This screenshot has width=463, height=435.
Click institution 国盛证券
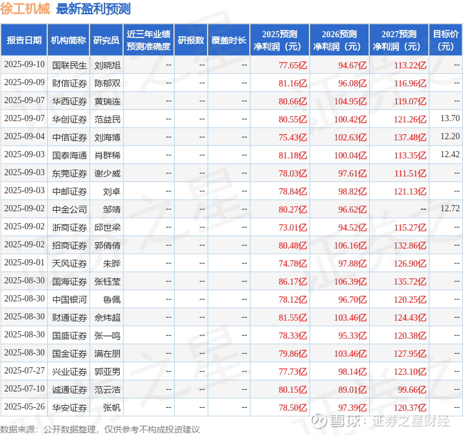[x=70, y=336]
